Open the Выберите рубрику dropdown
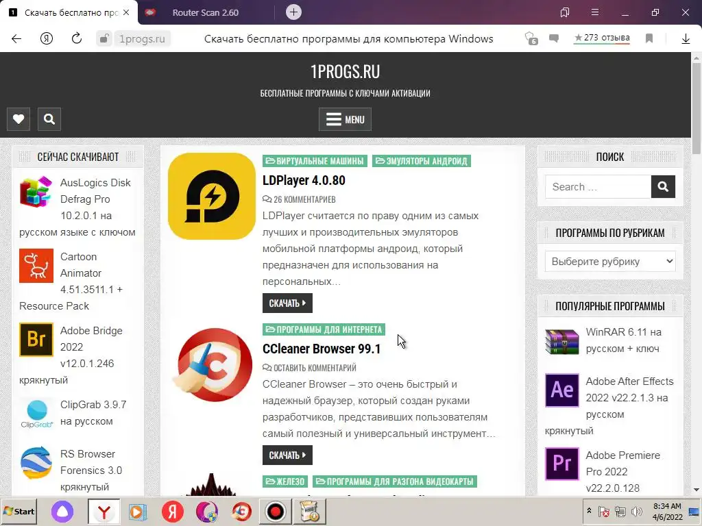The height and width of the screenshot is (526, 702). point(610,261)
